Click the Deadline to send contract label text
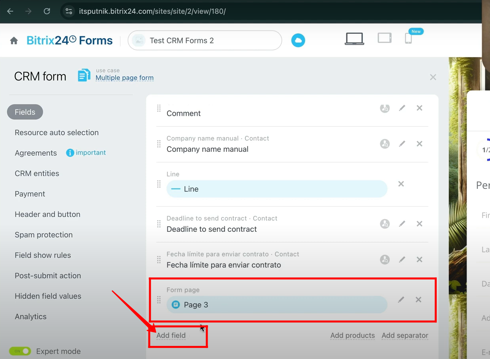Viewport: 490px width, 359px height. click(212, 229)
